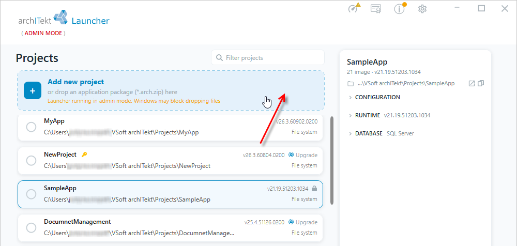Click the NewProject project path text
The width and height of the screenshot is (517, 246).
tap(127, 166)
